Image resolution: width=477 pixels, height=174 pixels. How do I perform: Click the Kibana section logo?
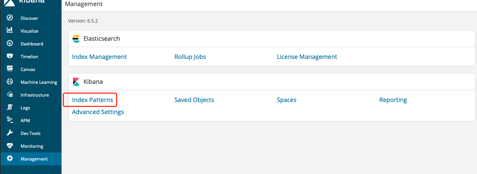(76, 82)
